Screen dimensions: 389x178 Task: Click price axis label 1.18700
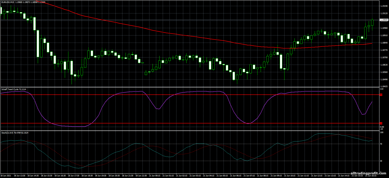pyautogui.click(x=384, y=58)
